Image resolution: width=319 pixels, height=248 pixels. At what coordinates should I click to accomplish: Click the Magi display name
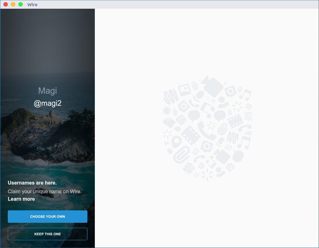[47, 91]
